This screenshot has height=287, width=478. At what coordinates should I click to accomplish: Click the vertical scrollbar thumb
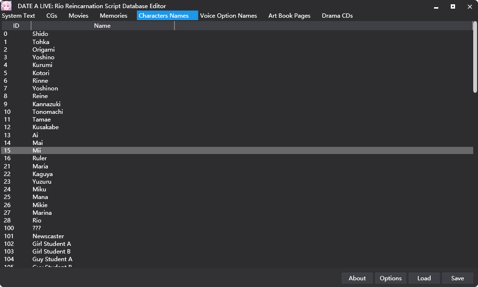point(475,57)
